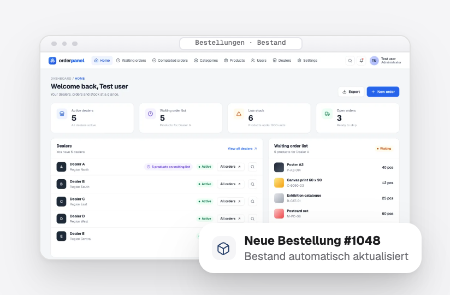Image resolution: width=450 pixels, height=295 pixels.
Task: Click the Low stock count 6
Action: pos(251,118)
